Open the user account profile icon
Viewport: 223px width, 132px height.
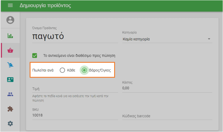10,20
